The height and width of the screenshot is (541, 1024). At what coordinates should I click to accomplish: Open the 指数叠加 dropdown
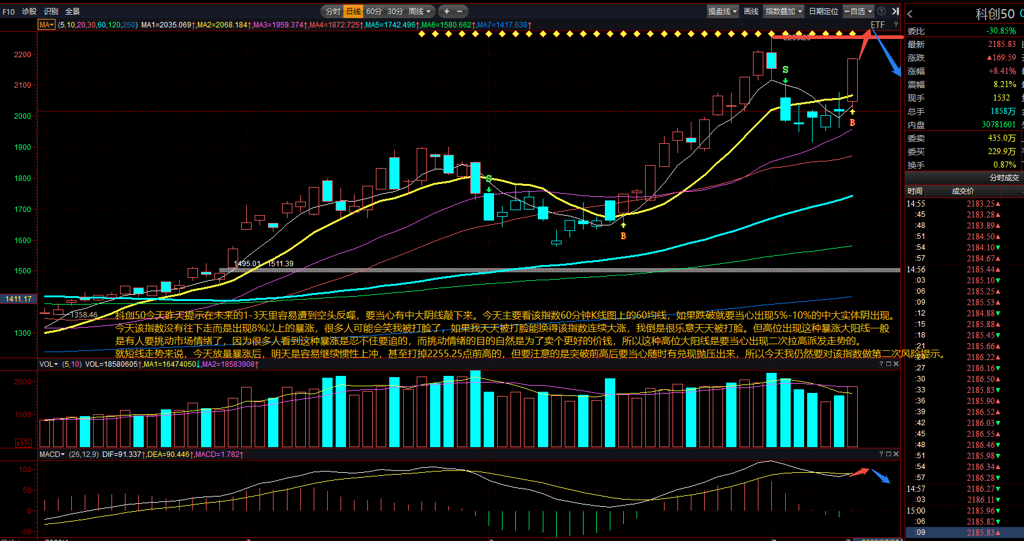(784, 11)
